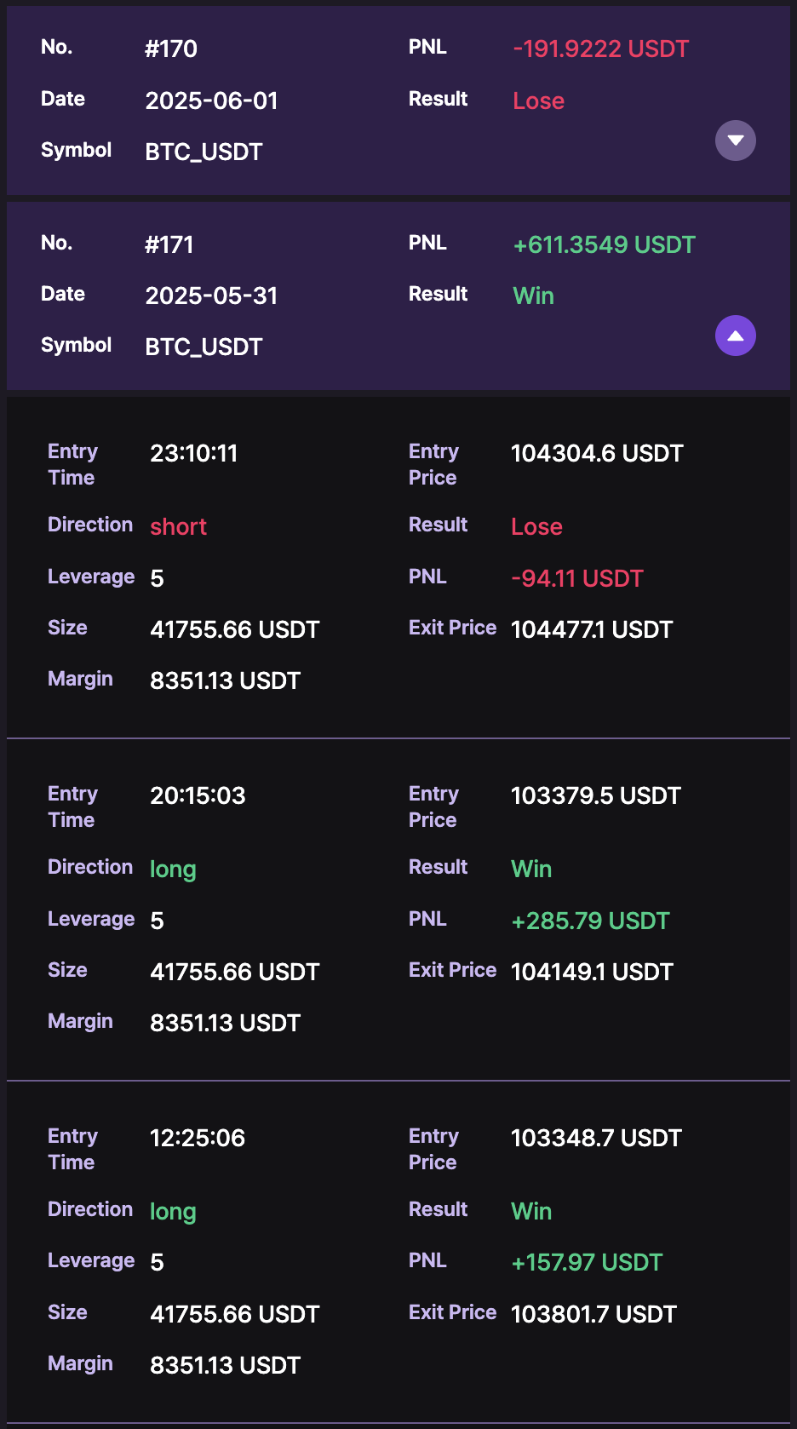This screenshot has width=797, height=1429.
Task: Click the #171 trade number
Action: coord(169,245)
